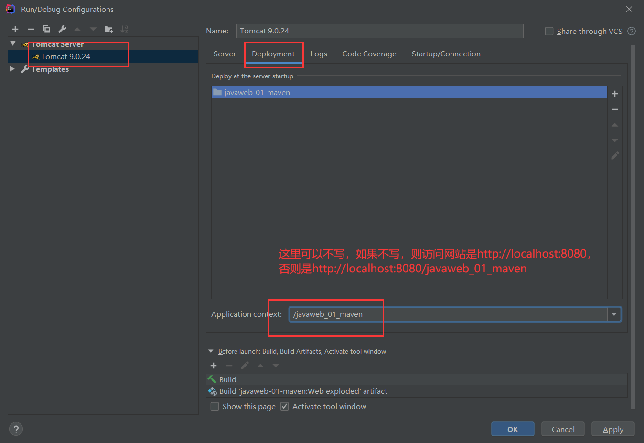The image size is (644, 443).
Task: Move deployment artifact up
Action: 615,125
